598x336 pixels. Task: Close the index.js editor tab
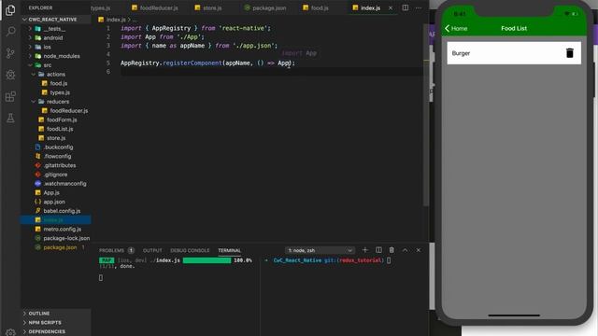[391, 7]
